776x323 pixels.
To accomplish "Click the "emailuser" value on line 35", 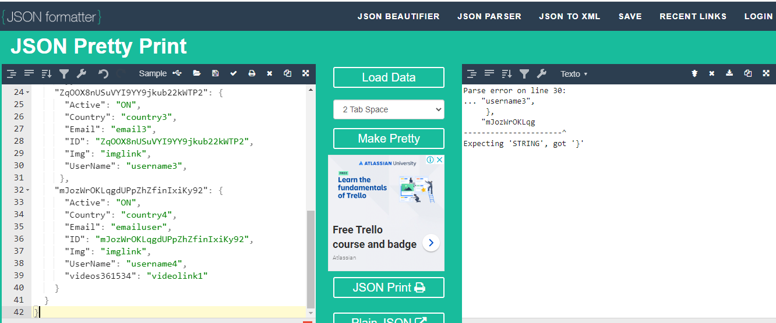I will coord(140,227).
